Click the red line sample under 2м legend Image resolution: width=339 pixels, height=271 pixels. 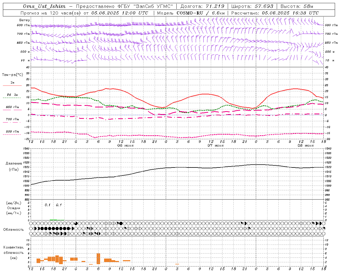pos(12,86)
